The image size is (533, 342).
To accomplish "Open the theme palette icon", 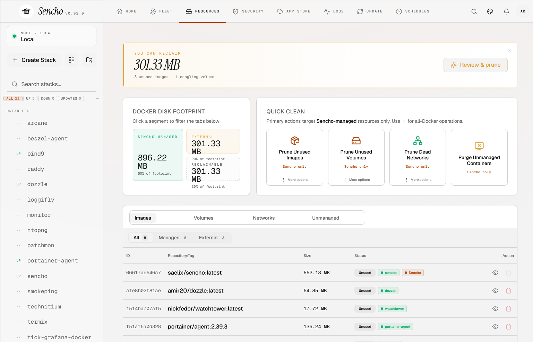I will coord(490,11).
